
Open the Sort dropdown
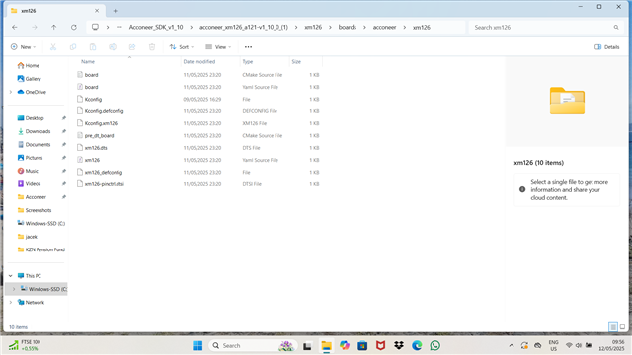(182, 47)
